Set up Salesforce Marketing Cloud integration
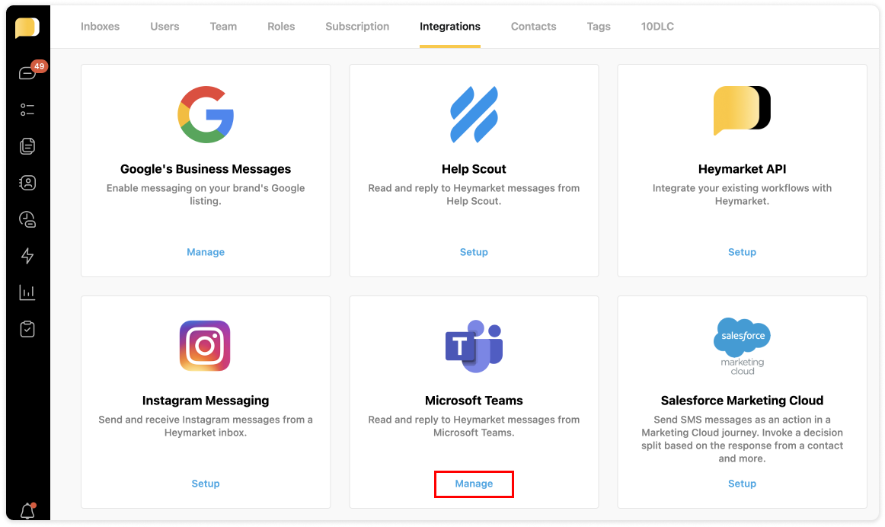The height and width of the screenshot is (527, 885). coord(743,484)
